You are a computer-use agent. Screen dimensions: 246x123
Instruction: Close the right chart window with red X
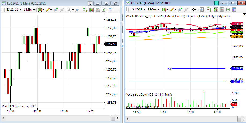click(242, 3)
